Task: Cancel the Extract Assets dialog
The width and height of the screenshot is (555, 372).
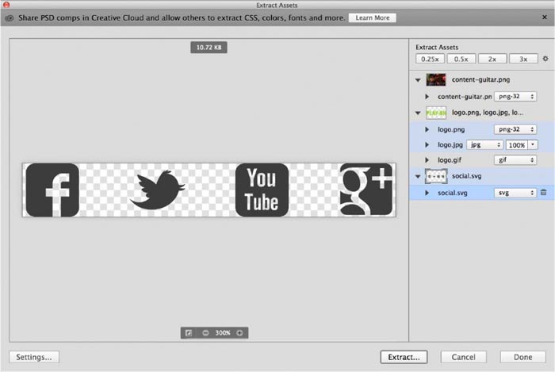Action: coord(463,357)
